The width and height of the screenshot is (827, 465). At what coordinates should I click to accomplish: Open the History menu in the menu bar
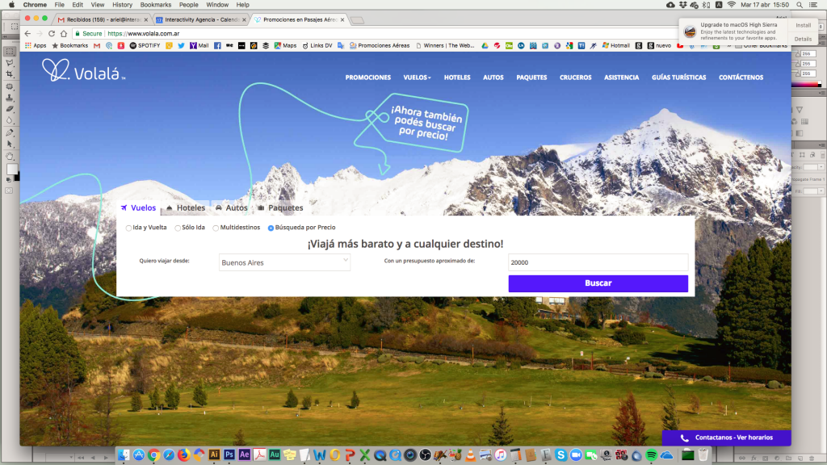coord(122,4)
